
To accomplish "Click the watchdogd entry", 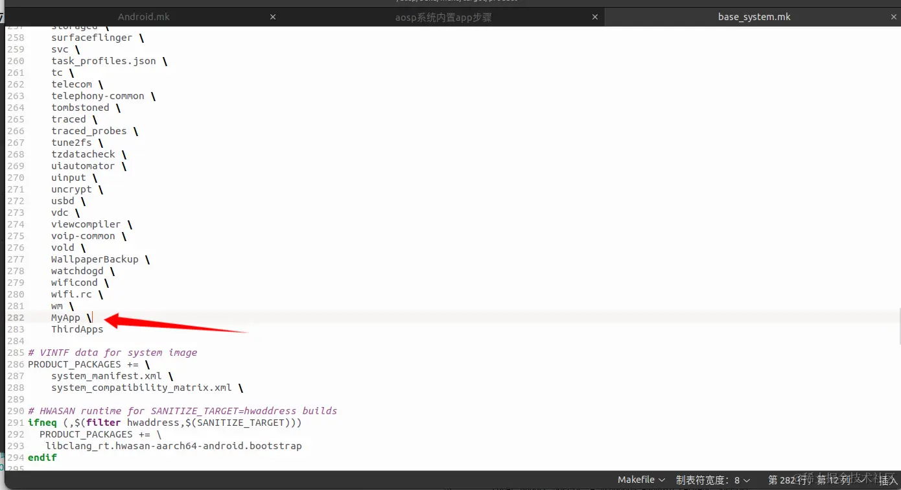I will tap(77, 271).
